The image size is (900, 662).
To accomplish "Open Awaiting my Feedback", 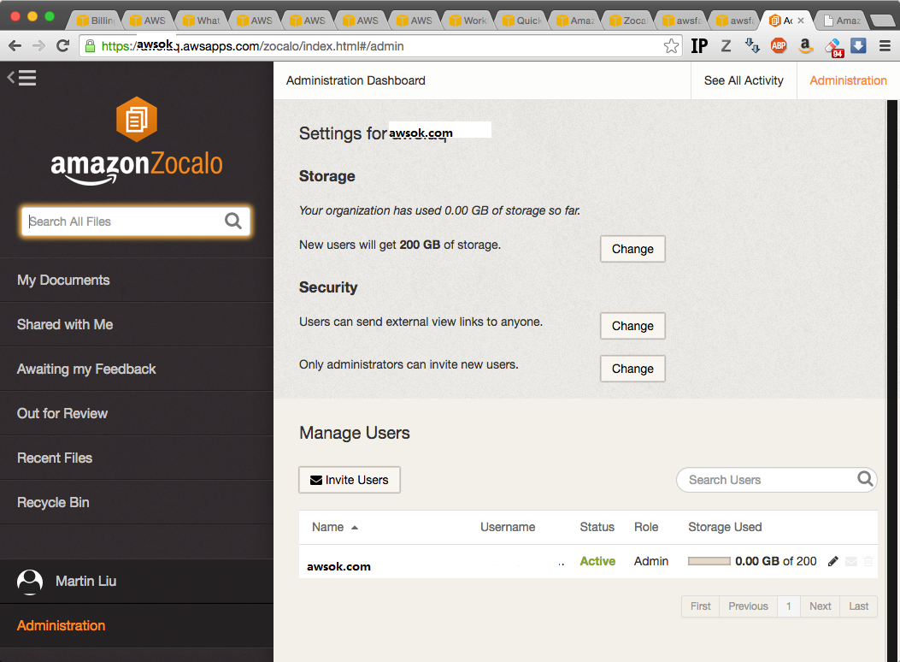I will (x=137, y=369).
